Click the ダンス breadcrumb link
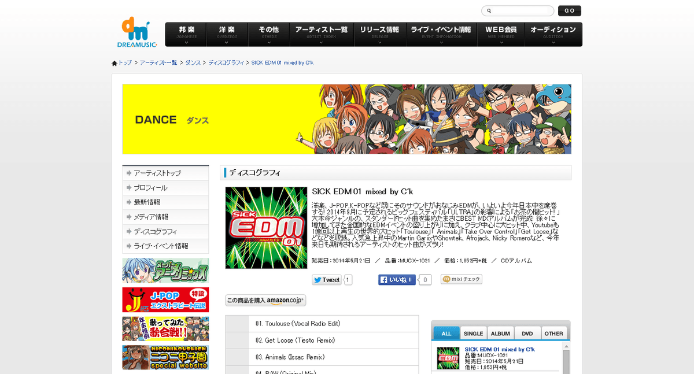 coord(193,62)
